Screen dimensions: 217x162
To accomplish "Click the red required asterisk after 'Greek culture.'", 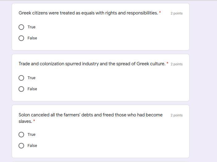I will tap(167, 63).
